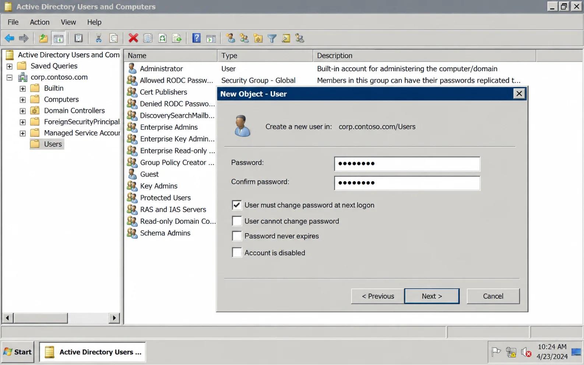
Task: Open Properties from the toolbar icon
Action: 148,38
